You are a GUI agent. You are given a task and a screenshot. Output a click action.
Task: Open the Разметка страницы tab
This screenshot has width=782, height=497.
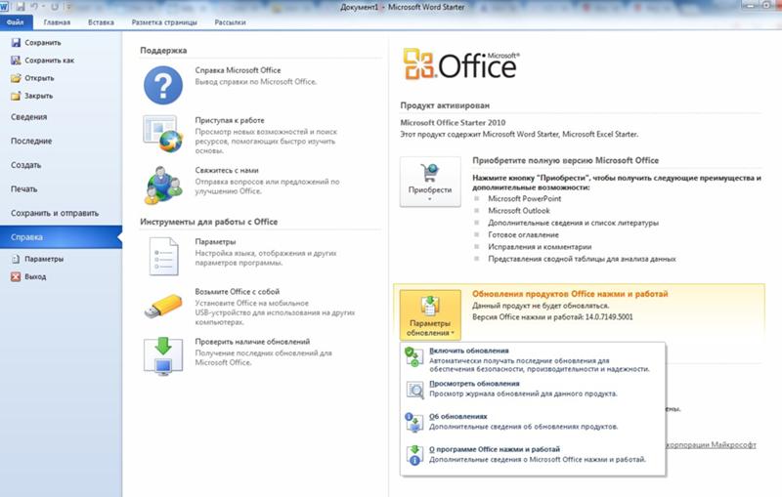164,22
